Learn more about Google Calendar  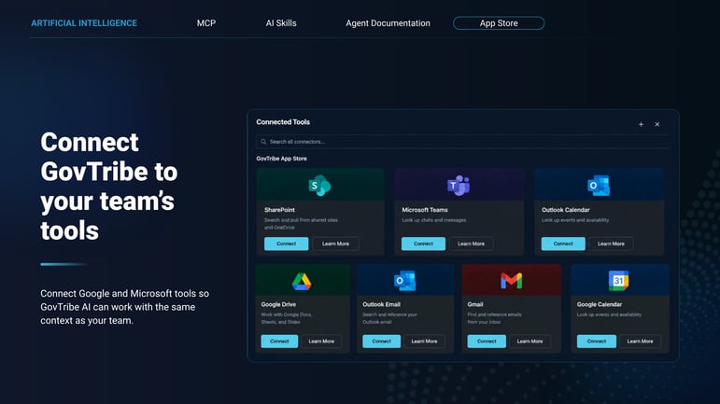(640, 341)
